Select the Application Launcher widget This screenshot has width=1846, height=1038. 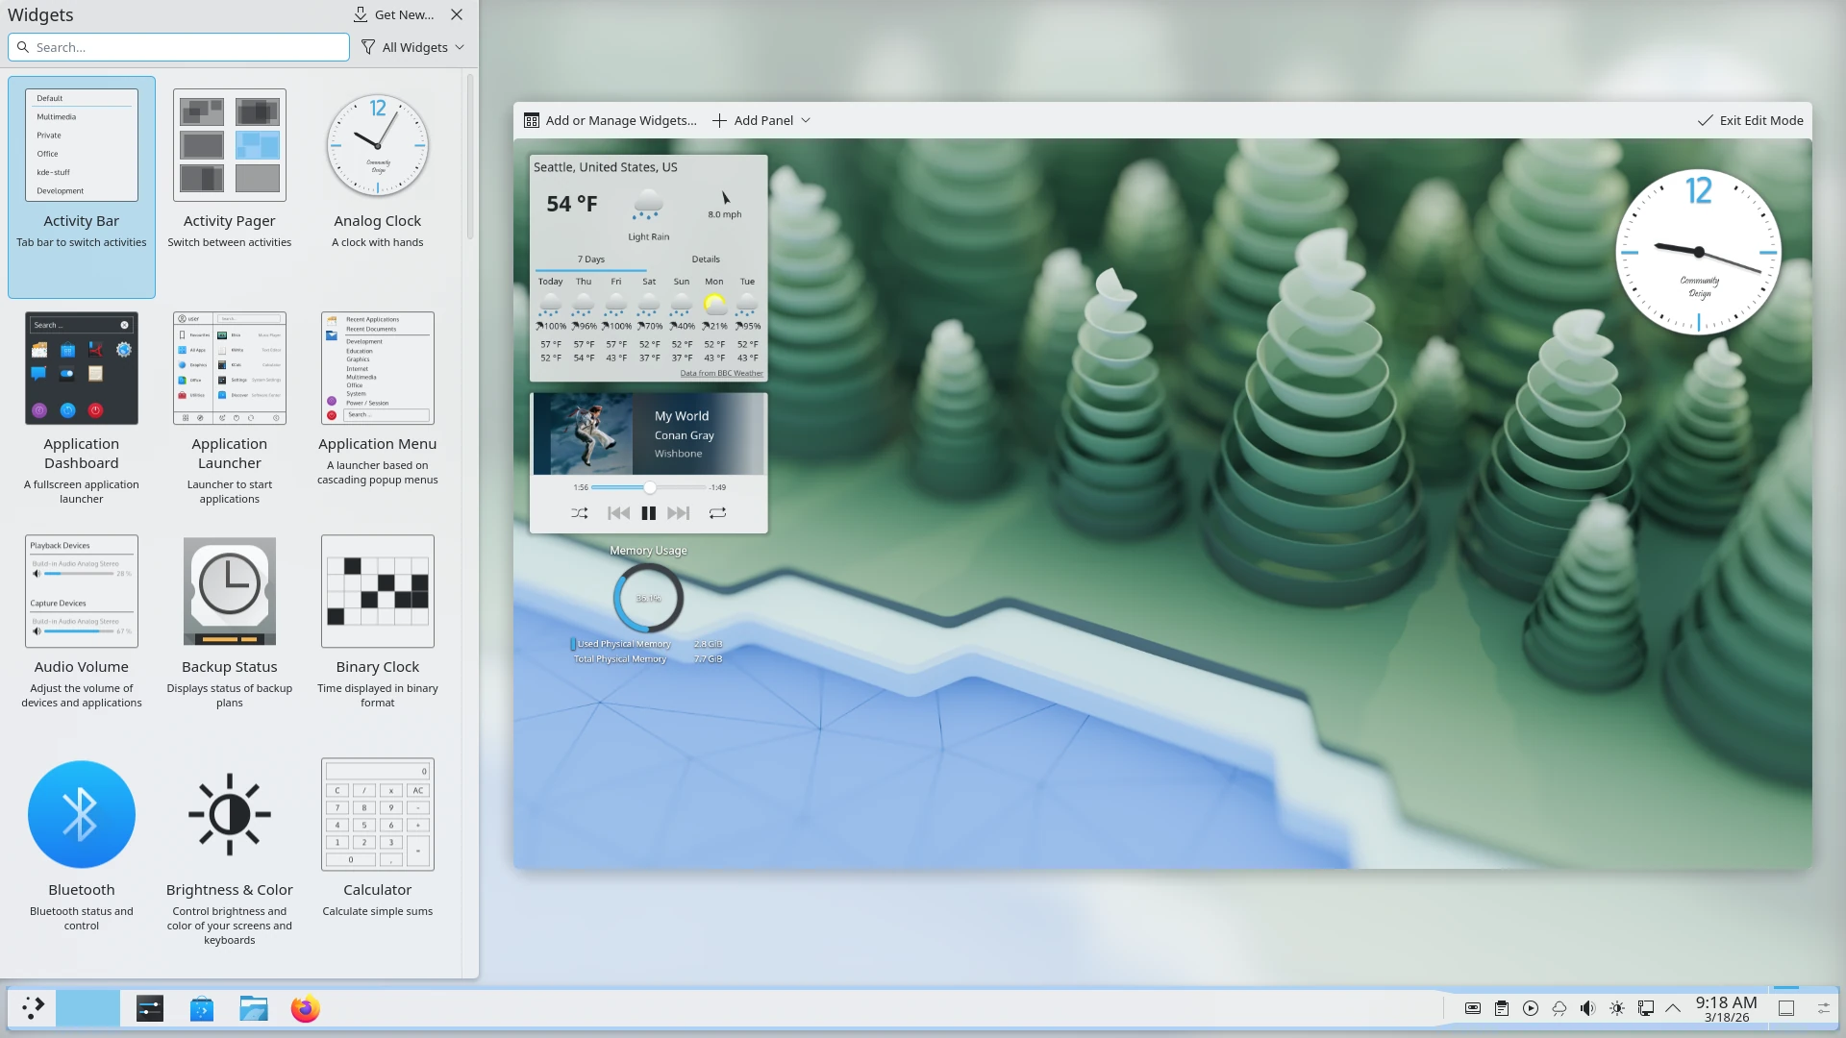click(230, 410)
